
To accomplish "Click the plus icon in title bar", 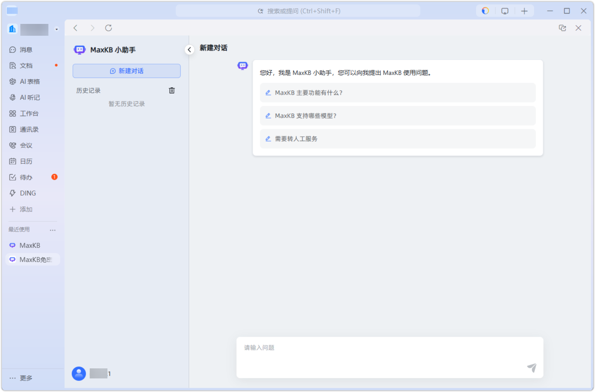I will 524,11.
